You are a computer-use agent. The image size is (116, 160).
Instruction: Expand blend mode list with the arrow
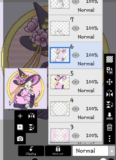tap(112, 151)
